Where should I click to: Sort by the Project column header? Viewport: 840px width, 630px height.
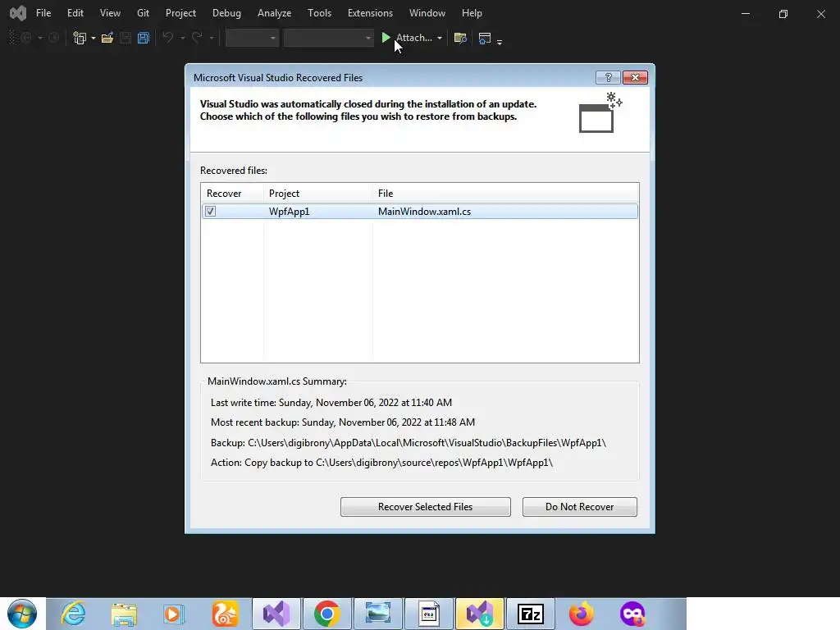pyautogui.click(x=318, y=194)
